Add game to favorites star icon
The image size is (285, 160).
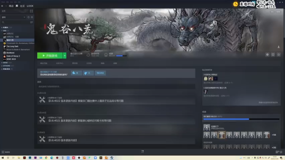tap(279, 55)
